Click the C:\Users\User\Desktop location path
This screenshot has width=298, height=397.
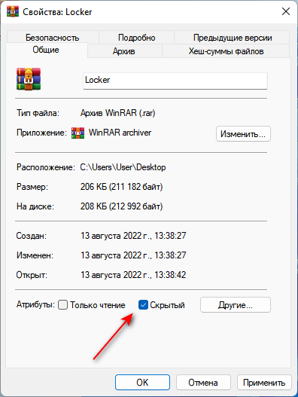[123, 167]
